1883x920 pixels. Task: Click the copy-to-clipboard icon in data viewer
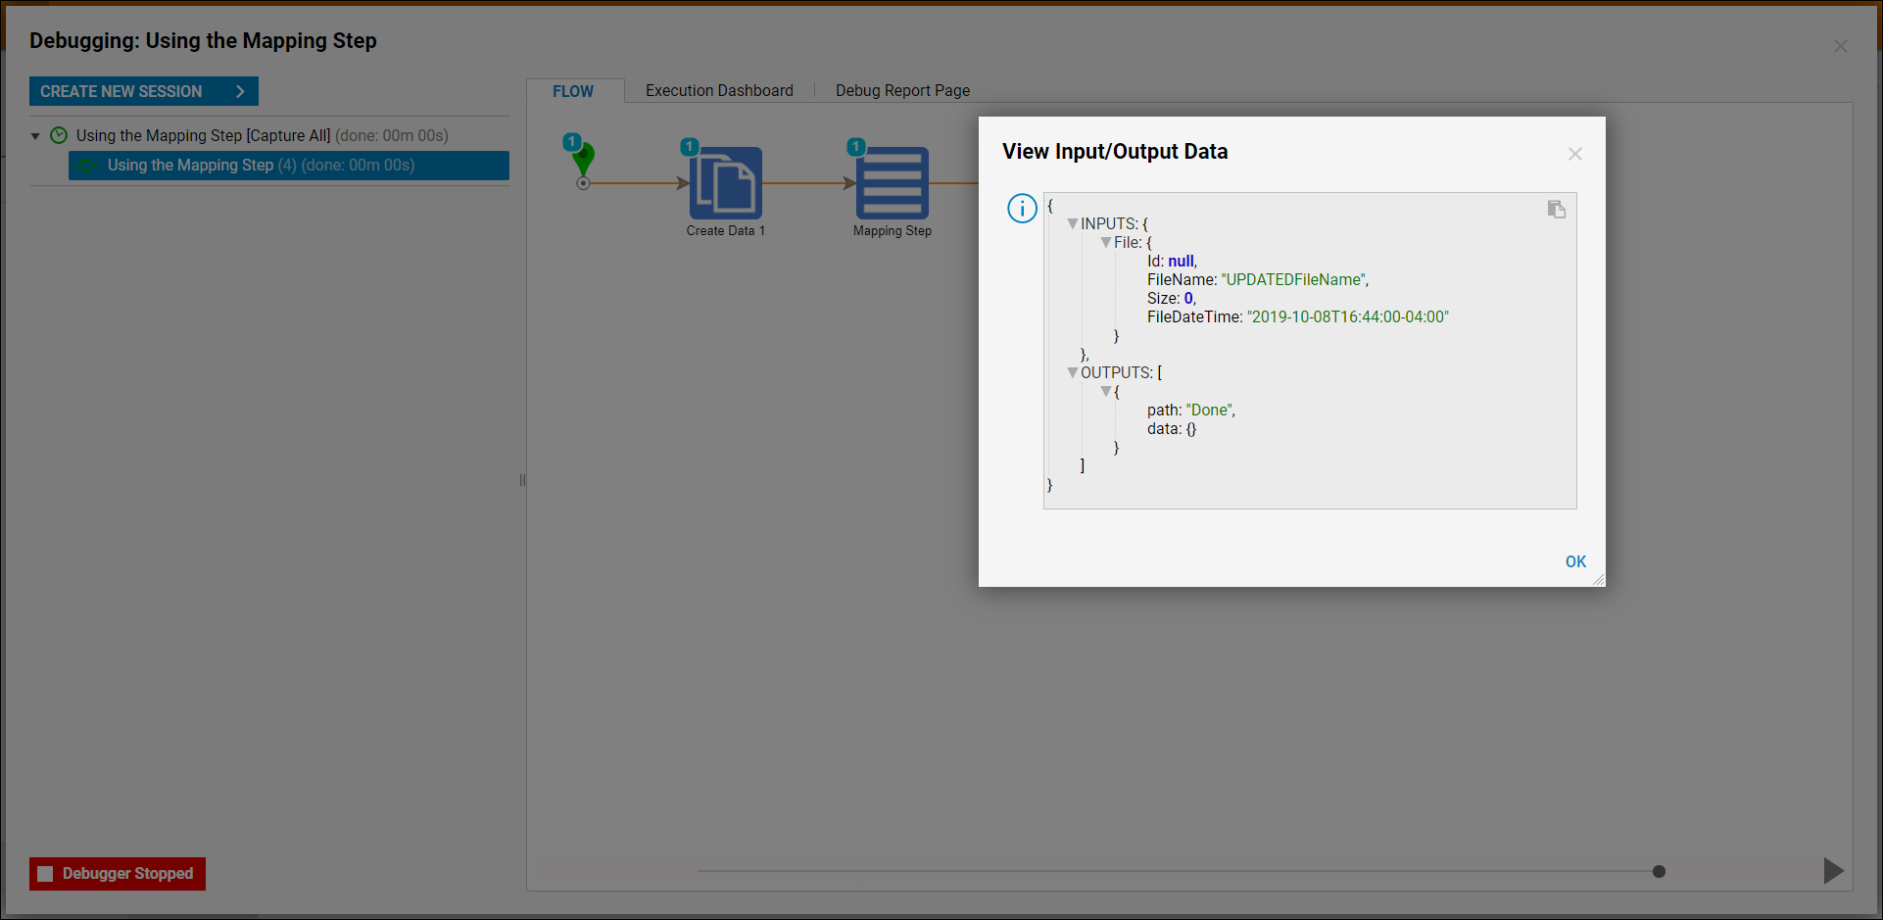[1556, 209]
